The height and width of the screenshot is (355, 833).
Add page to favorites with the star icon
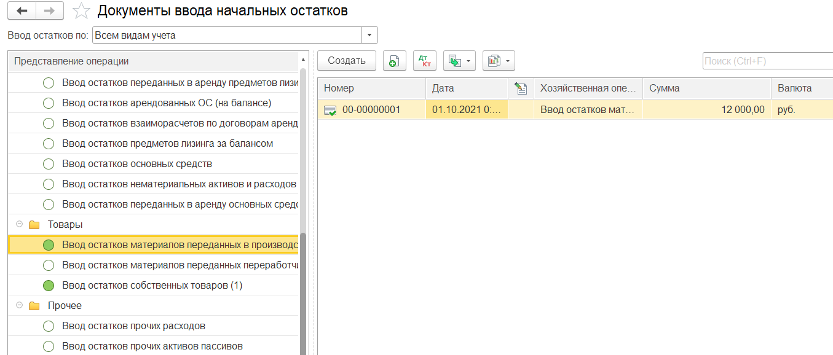pos(81,11)
